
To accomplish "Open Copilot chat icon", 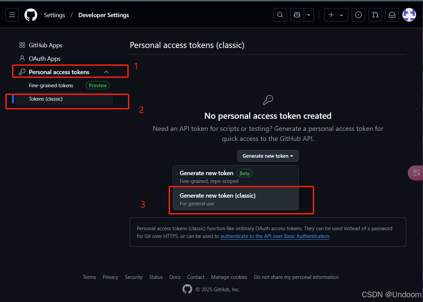I will click(297, 15).
